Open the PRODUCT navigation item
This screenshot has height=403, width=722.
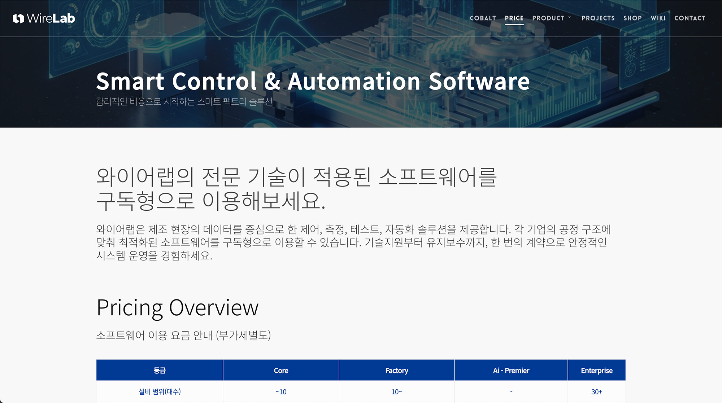[548, 18]
